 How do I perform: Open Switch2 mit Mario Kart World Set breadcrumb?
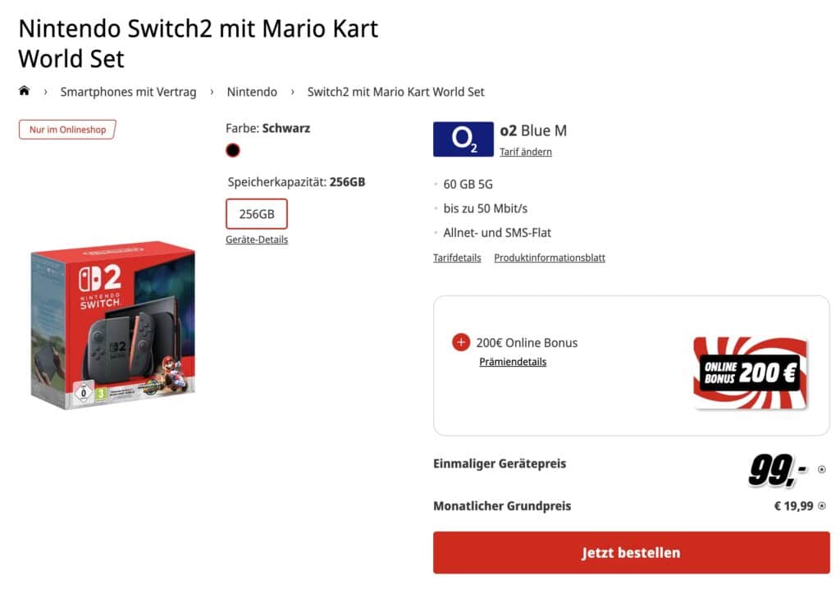(396, 92)
